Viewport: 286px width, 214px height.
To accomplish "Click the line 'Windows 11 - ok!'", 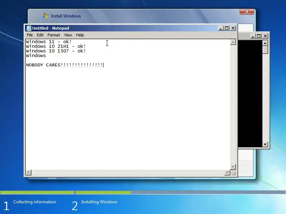I will tap(49, 42).
